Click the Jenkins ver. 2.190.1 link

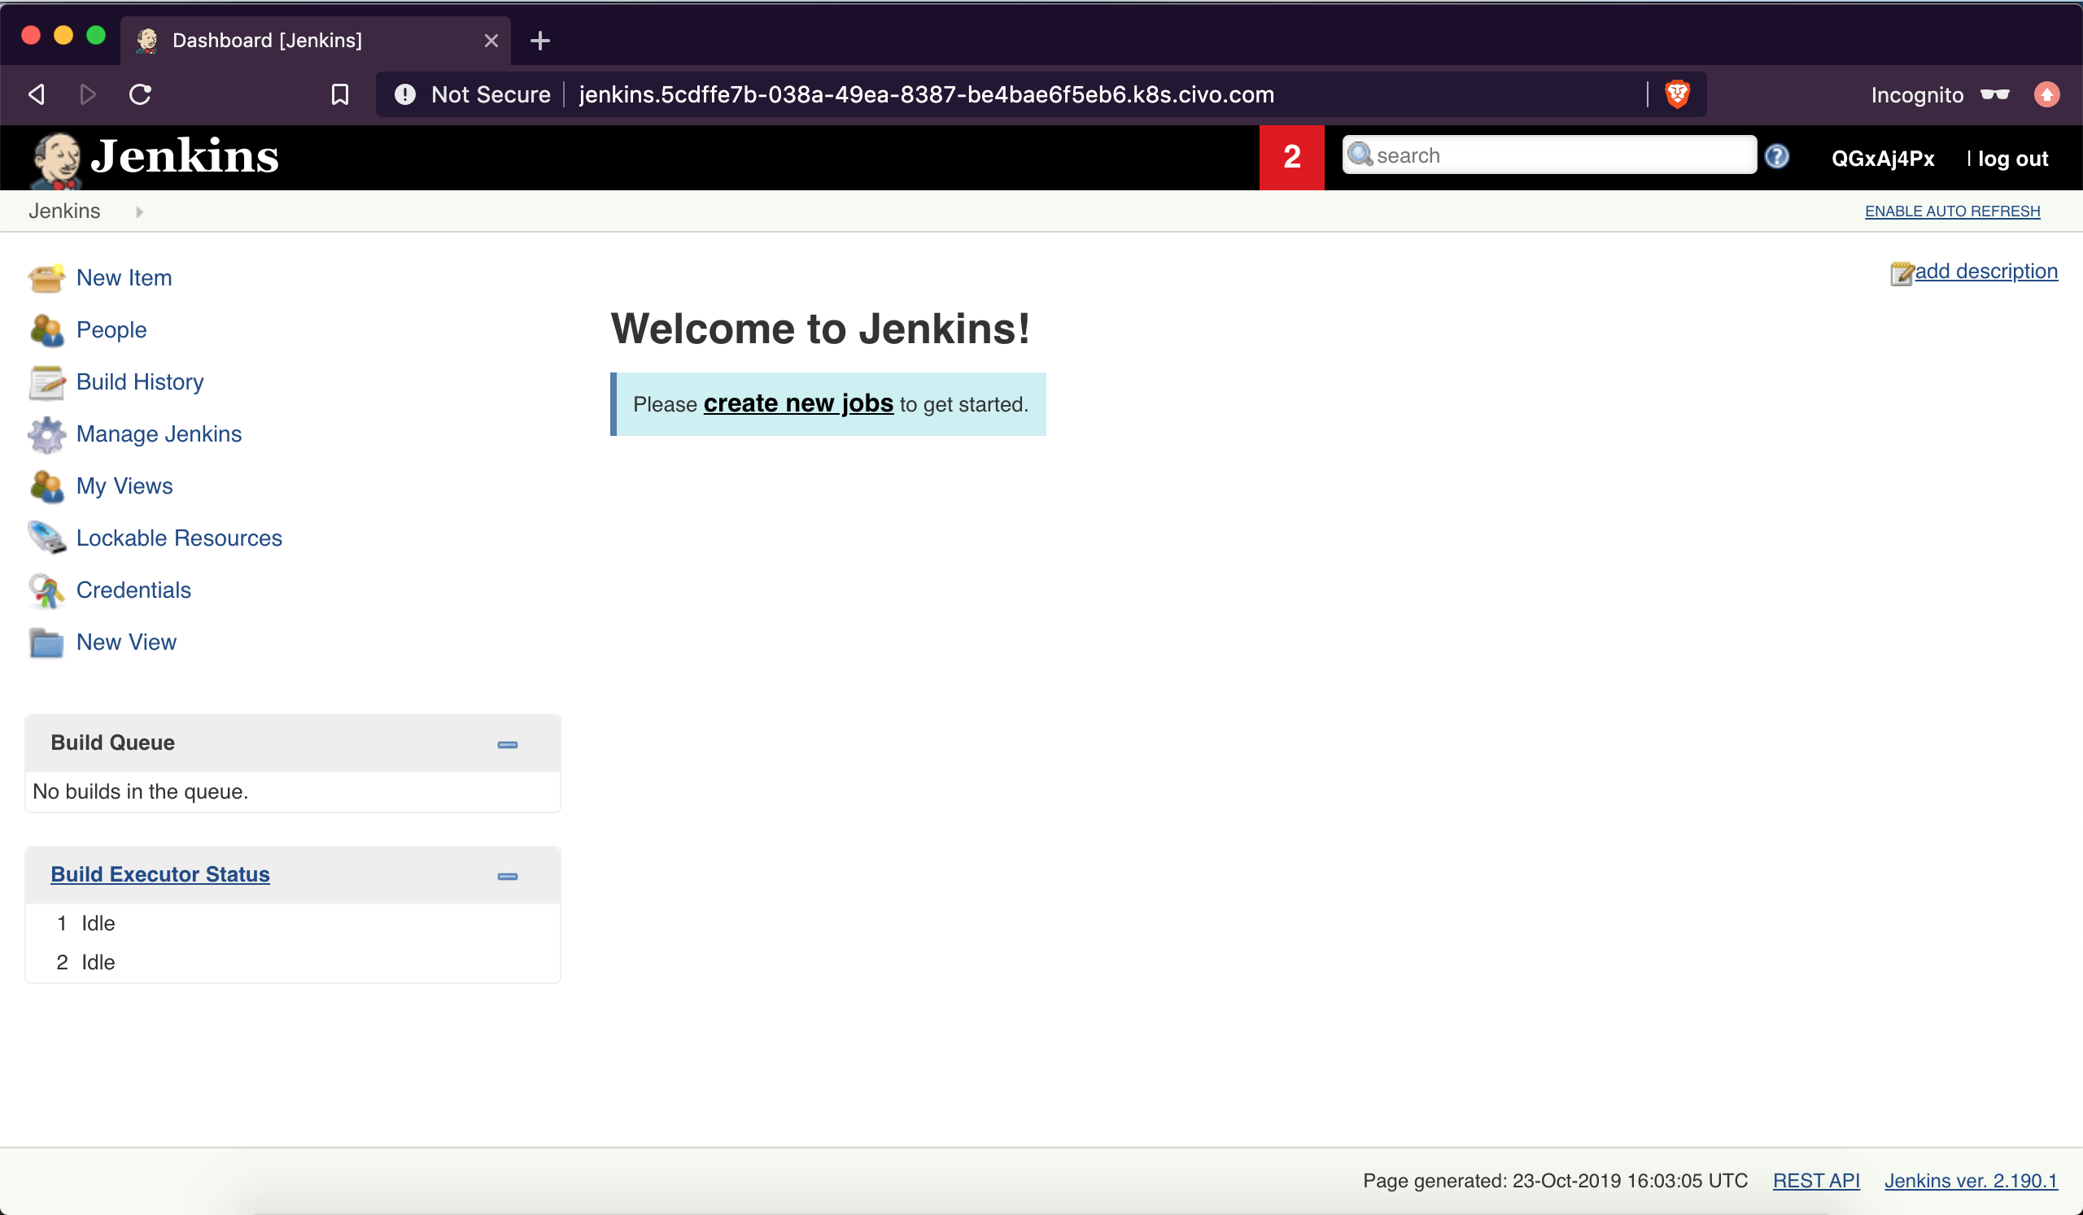1971,1180
